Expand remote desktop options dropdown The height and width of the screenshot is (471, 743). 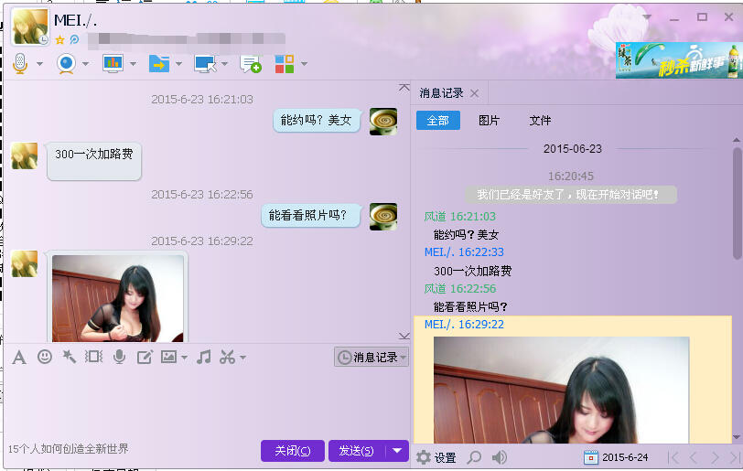[x=224, y=63]
